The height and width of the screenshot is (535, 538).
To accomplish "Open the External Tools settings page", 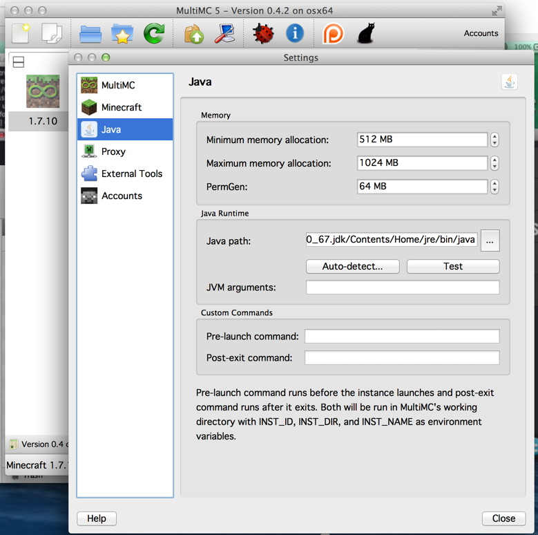I will (125, 173).
